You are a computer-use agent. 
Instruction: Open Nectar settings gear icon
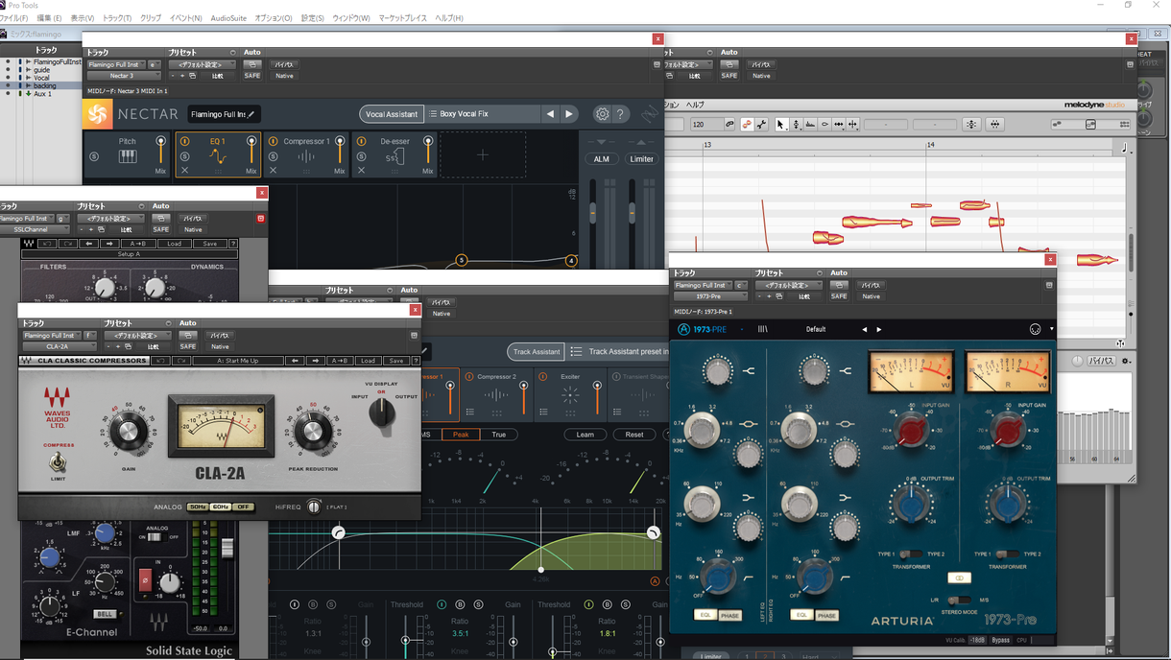coord(602,114)
